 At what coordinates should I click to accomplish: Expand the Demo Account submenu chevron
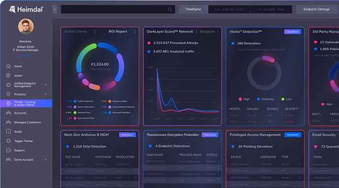tap(45, 160)
